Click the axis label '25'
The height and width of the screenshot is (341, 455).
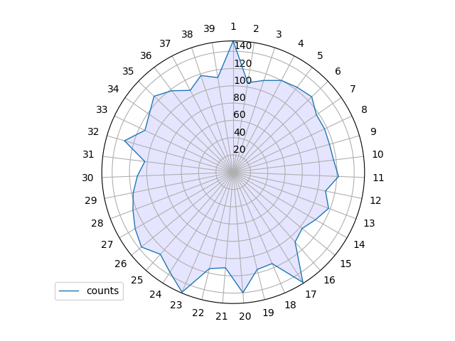click(137, 280)
